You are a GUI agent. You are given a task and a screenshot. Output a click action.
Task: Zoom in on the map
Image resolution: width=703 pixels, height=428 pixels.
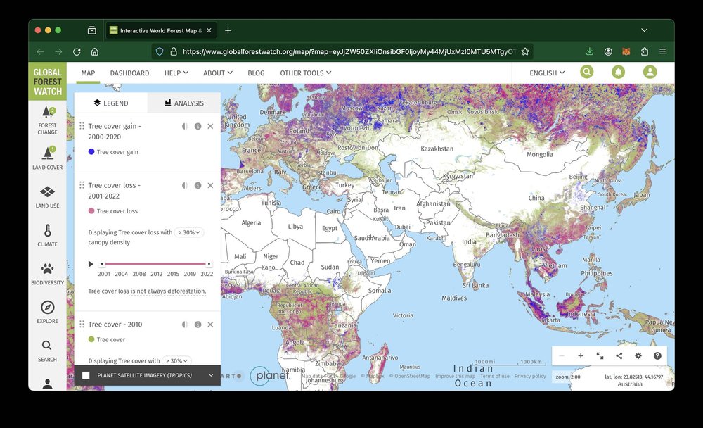tap(581, 355)
